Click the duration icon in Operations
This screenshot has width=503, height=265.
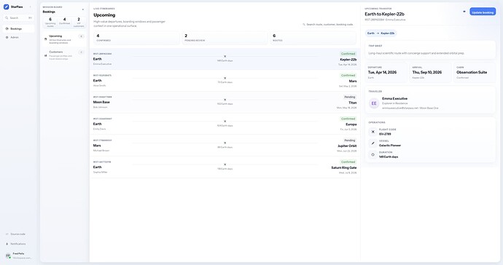point(373,154)
